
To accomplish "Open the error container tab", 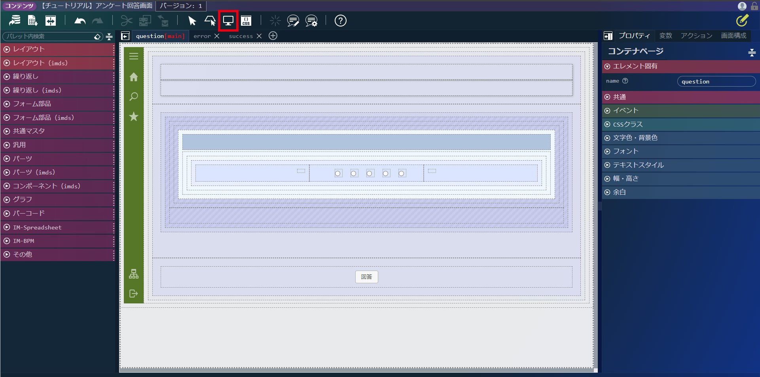I will pos(202,36).
